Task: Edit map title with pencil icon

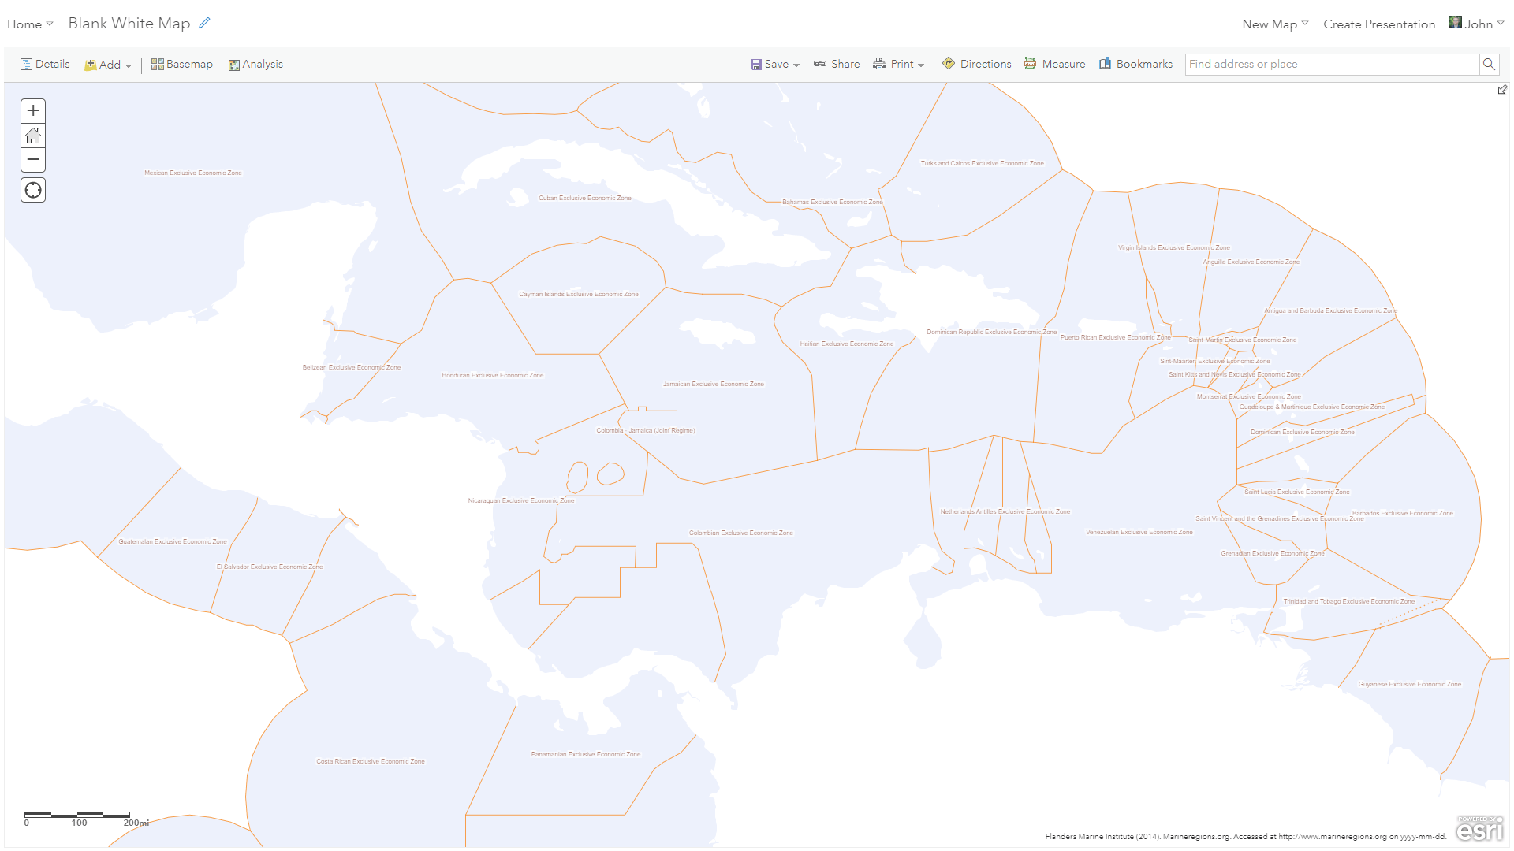Action: [204, 23]
